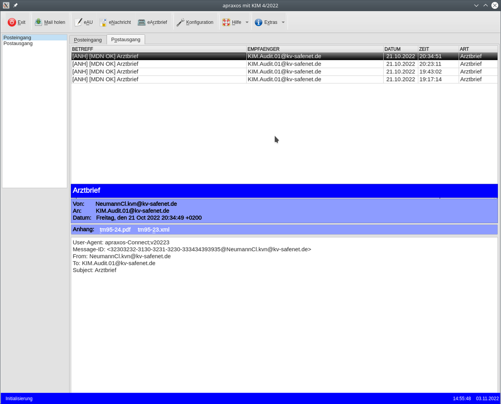Click the Anhang: label

click(x=83, y=230)
